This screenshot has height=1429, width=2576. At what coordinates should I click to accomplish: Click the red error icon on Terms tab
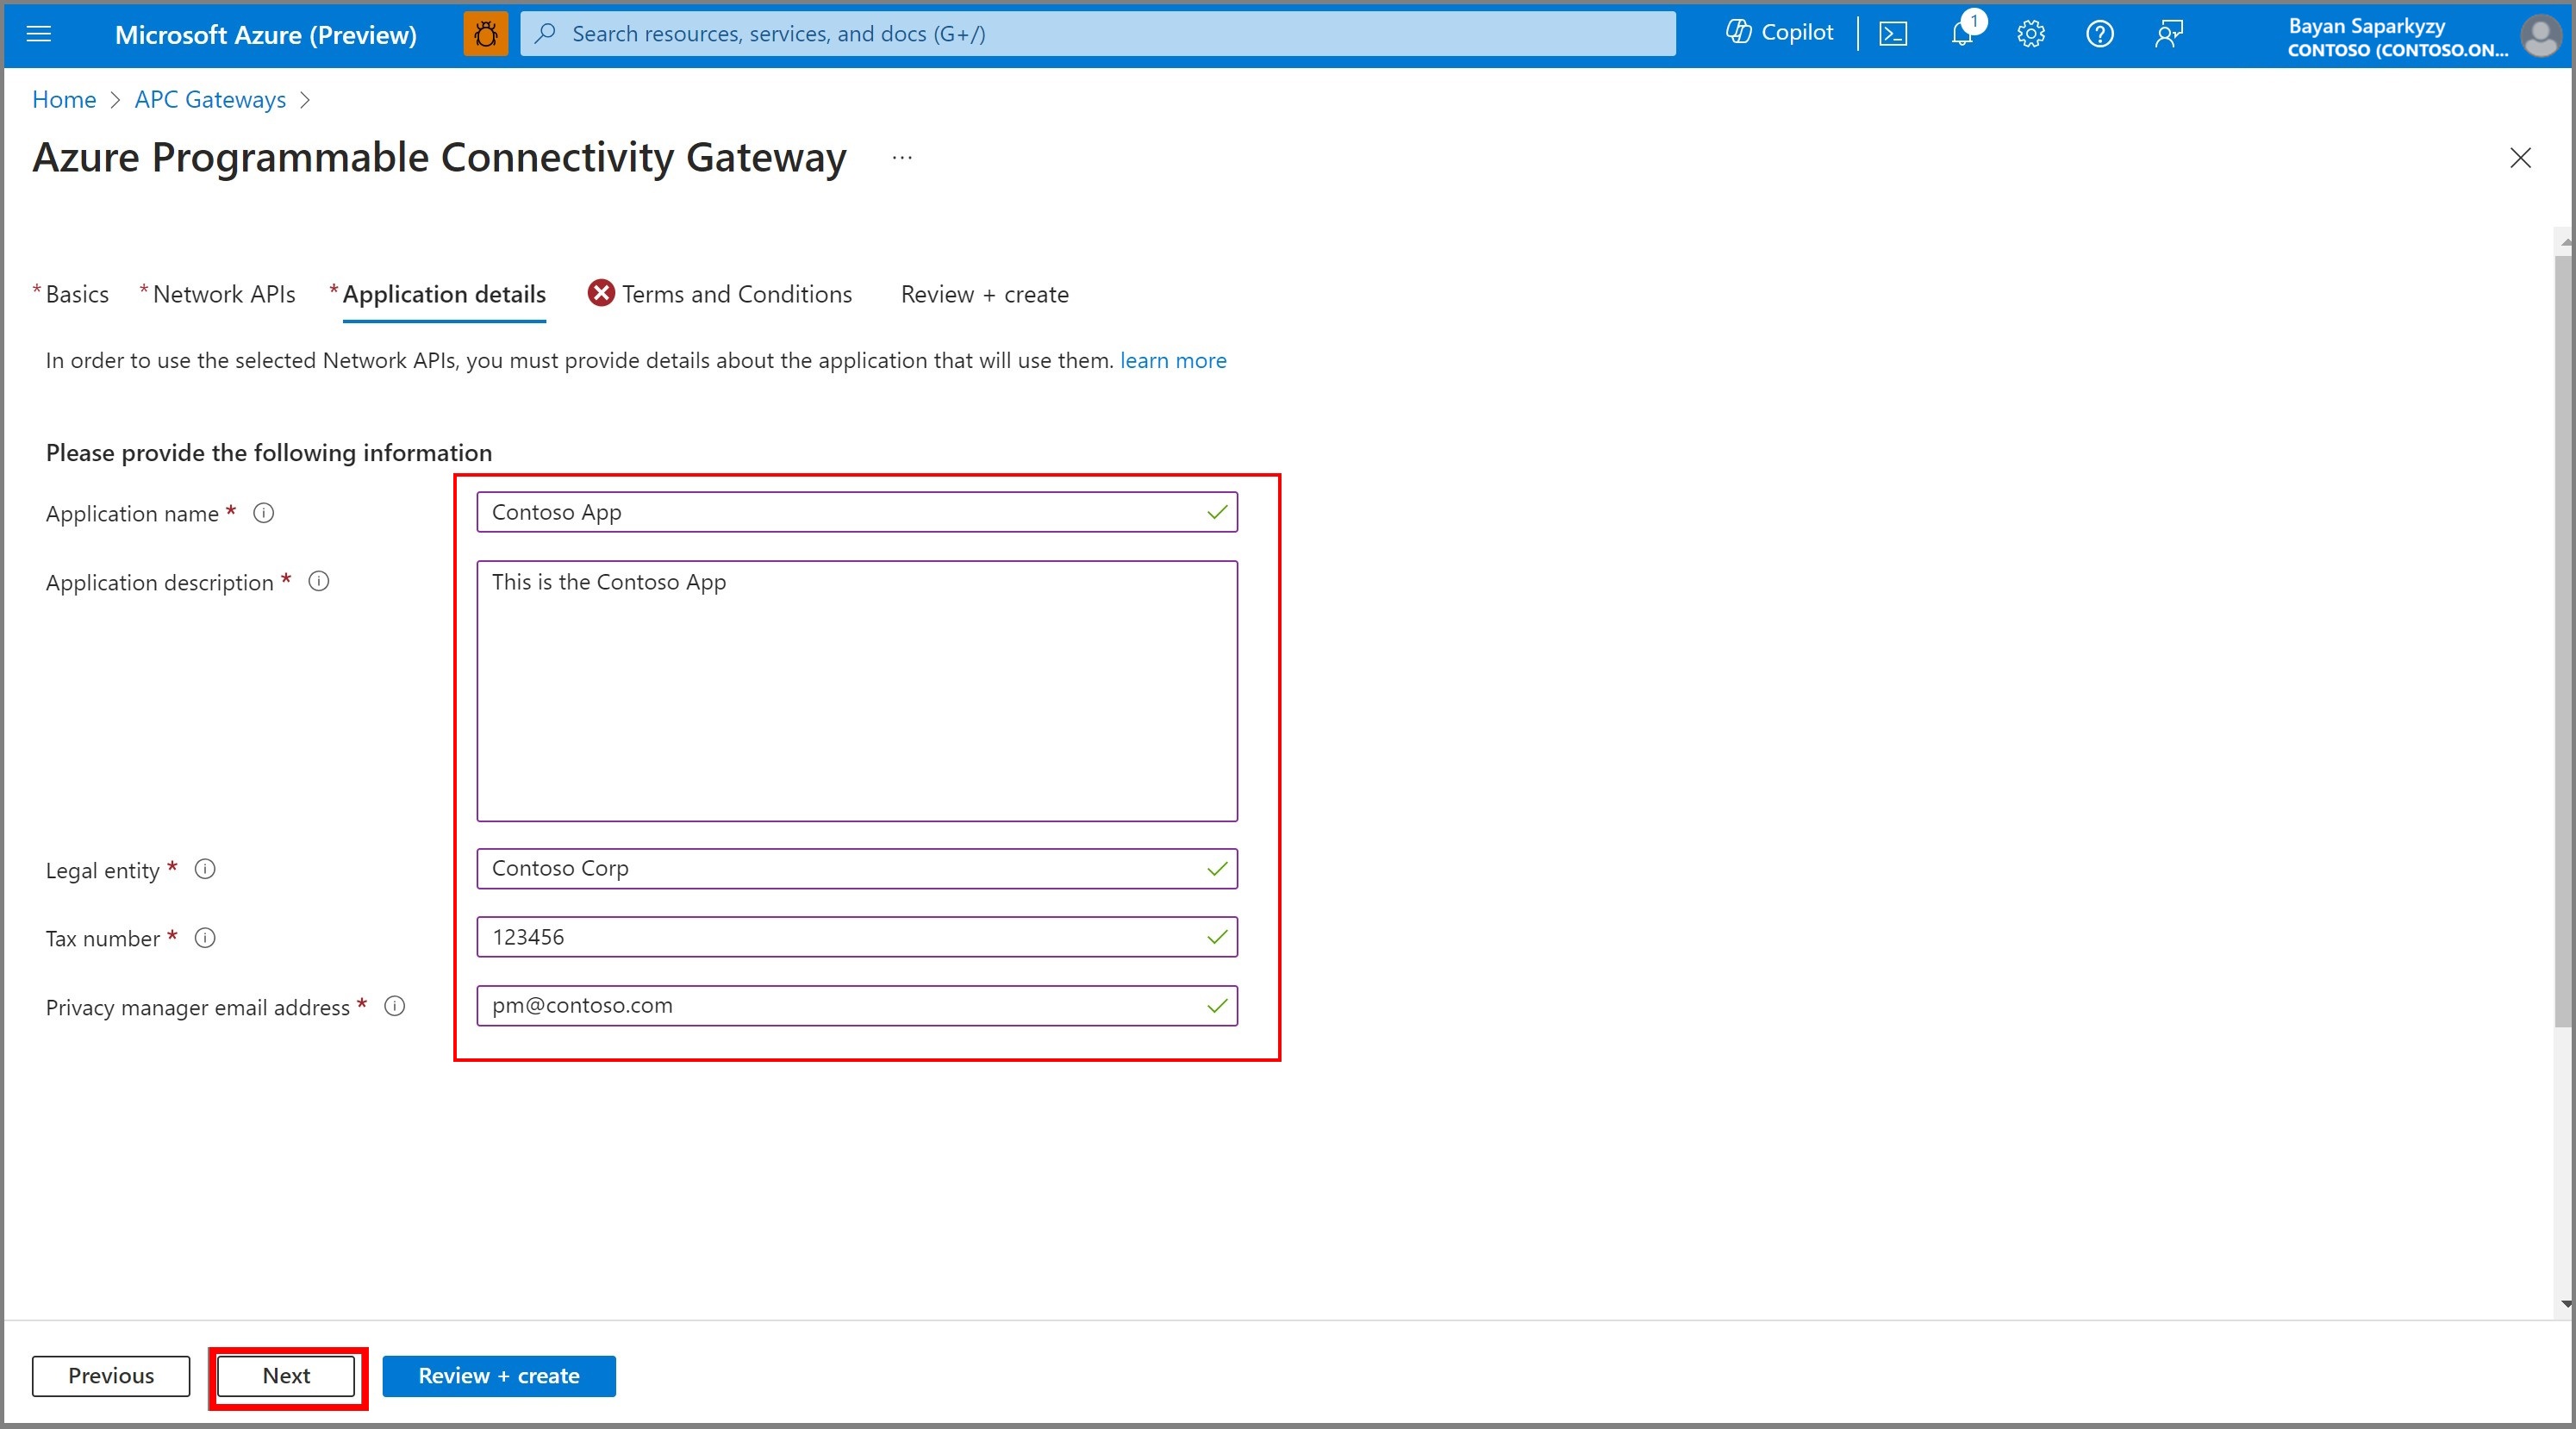pyautogui.click(x=601, y=293)
